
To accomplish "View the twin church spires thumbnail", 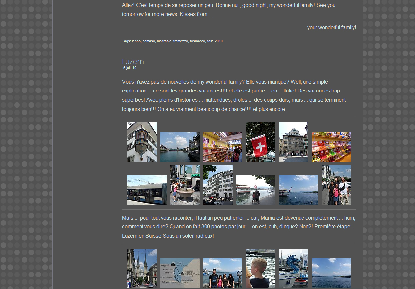I will tap(142, 268).
